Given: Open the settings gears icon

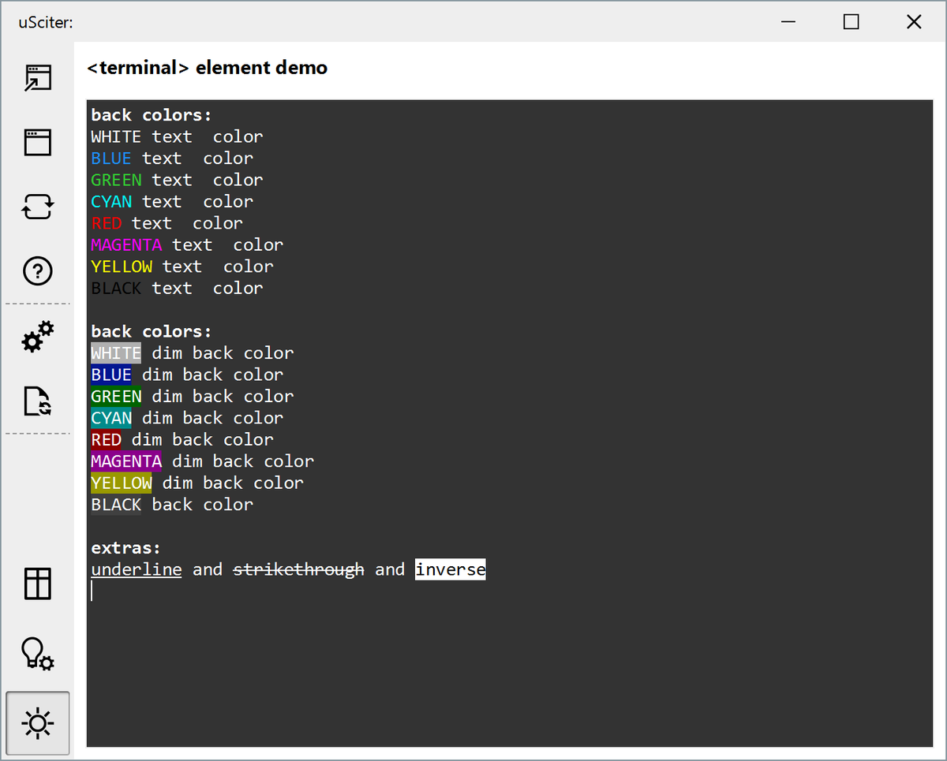Looking at the screenshot, I should point(38,337).
